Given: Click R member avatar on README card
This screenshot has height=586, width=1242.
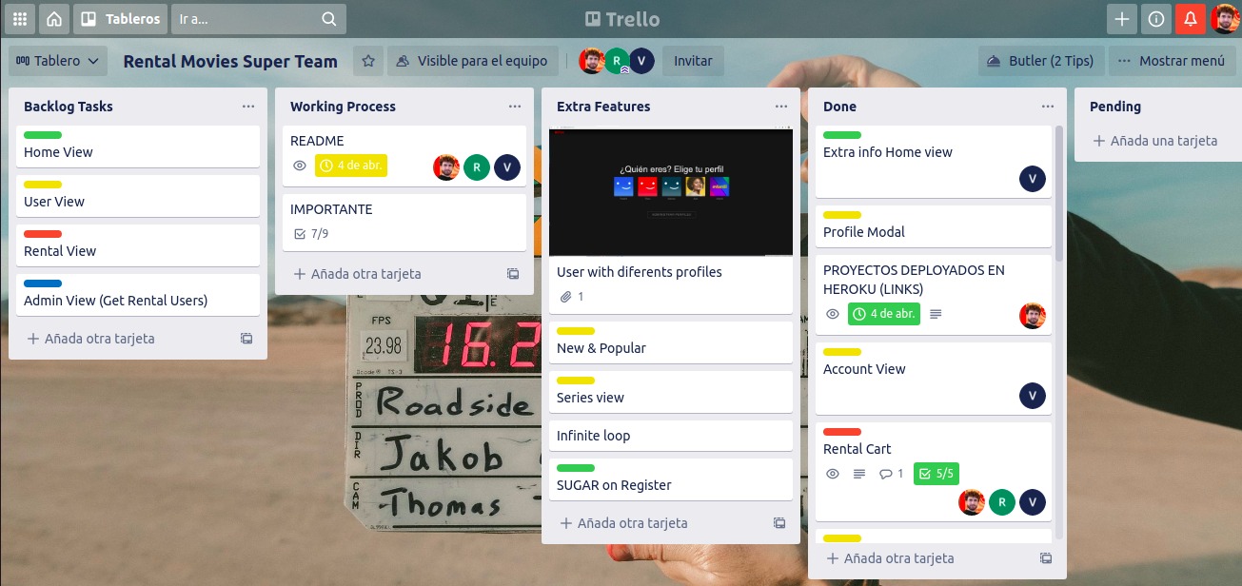Looking at the screenshot, I should tap(477, 167).
